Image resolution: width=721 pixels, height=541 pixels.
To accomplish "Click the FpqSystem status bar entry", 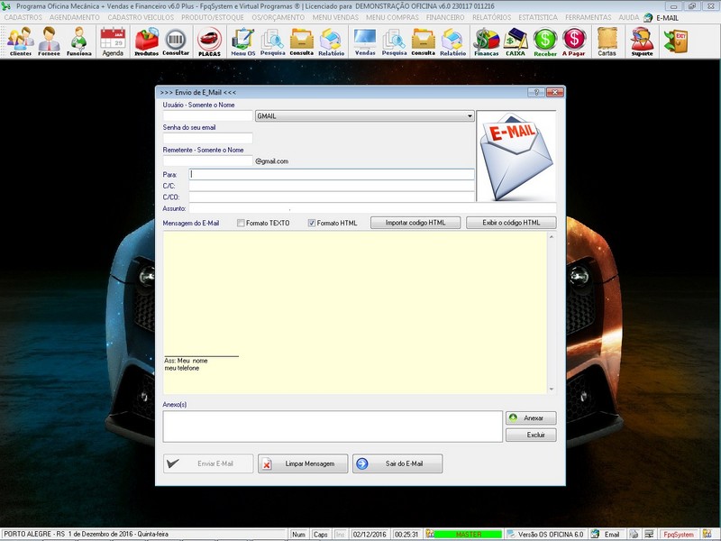I will pos(679,534).
